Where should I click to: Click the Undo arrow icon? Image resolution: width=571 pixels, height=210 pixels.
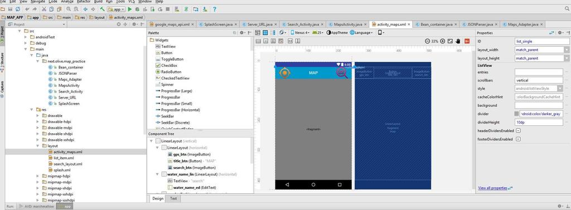[x=27, y=9]
